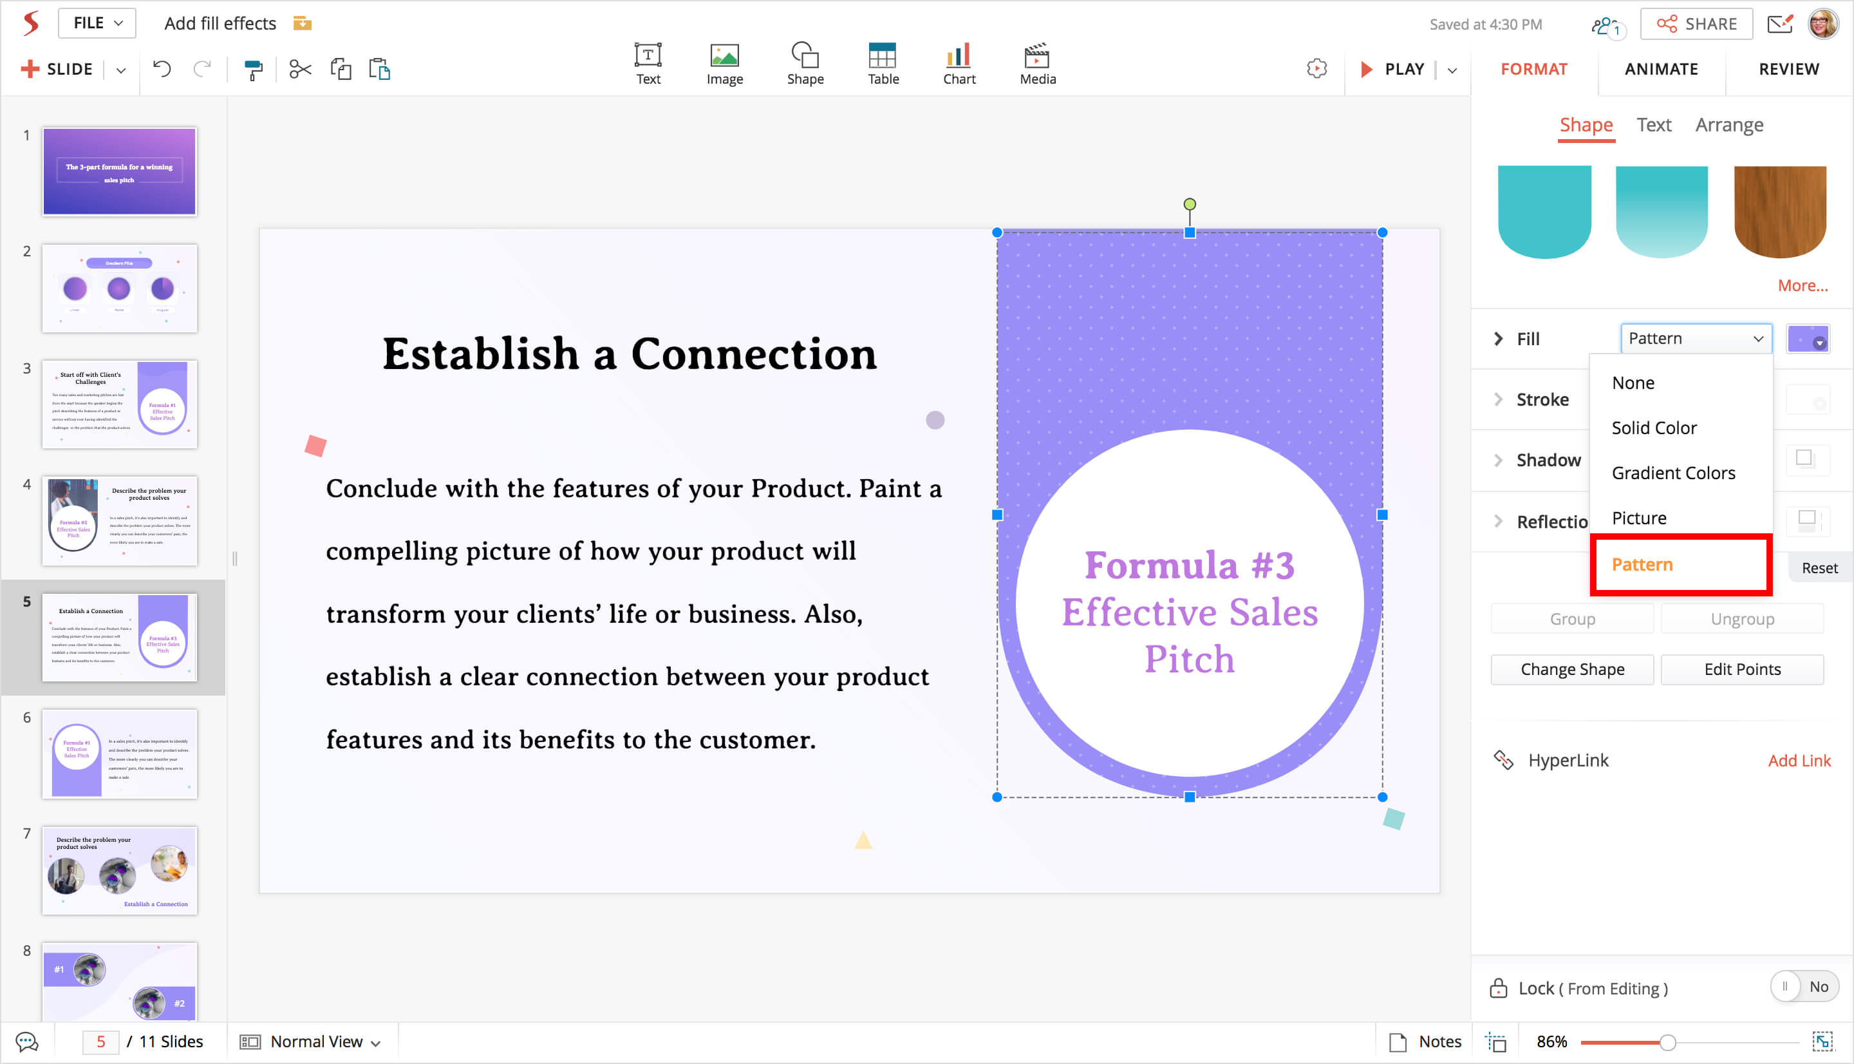Click the Add Link hyperlink
This screenshot has height=1064, width=1854.
click(x=1799, y=760)
